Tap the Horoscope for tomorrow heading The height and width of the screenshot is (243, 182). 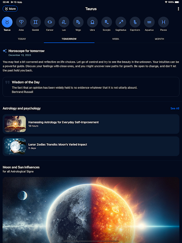pyautogui.click(x=27, y=51)
